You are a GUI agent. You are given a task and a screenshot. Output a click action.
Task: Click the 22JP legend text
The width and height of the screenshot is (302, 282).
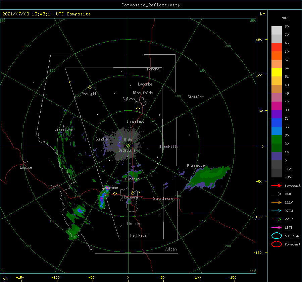[x=289, y=219]
